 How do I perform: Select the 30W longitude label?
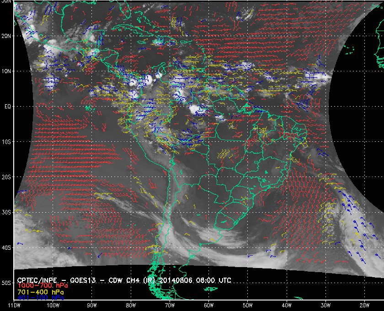point(325,306)
